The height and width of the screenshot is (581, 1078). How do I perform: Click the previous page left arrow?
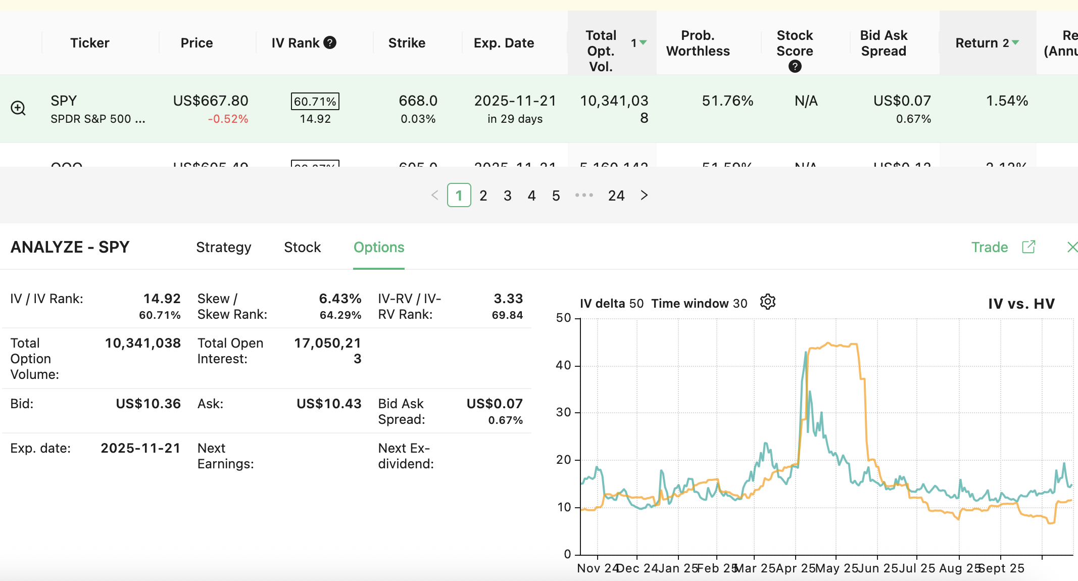pyautogui.click(x=434, y=196)
